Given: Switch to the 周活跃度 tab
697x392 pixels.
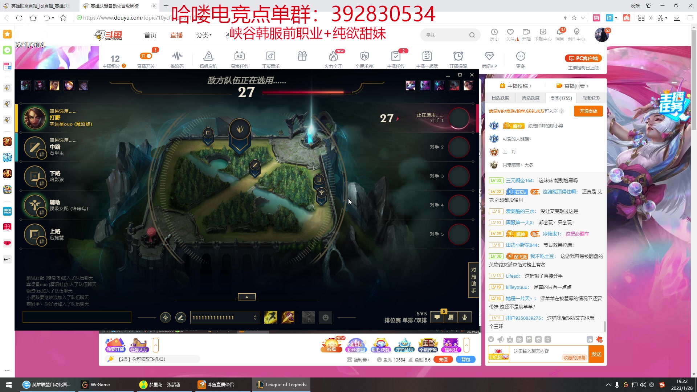Looking at the screenshot, I should coord(530,98).
